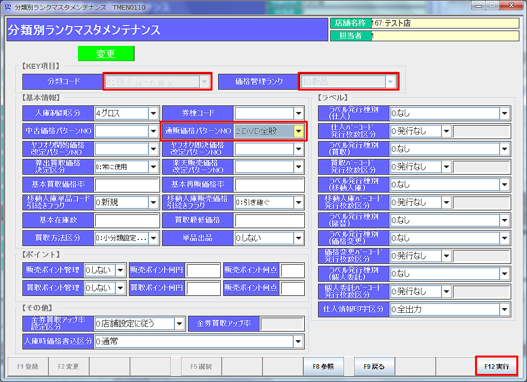Viewport: 527px width, 382px height.
Task: Expand the ラベル発行種別(仕入) dropdown
Action: (505, 113)
